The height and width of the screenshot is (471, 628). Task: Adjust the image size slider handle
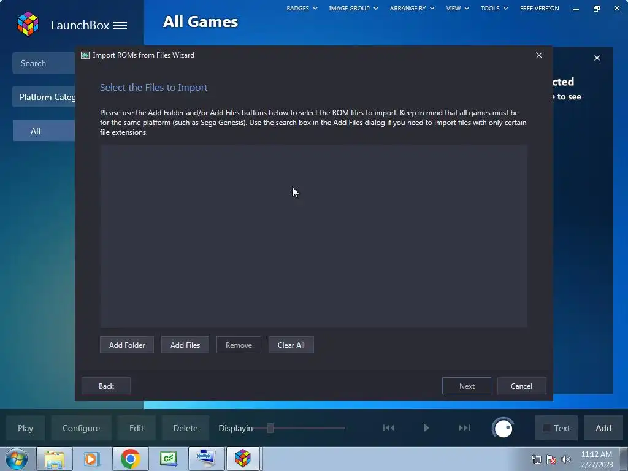pyautogui.click(x=270, y=428)
